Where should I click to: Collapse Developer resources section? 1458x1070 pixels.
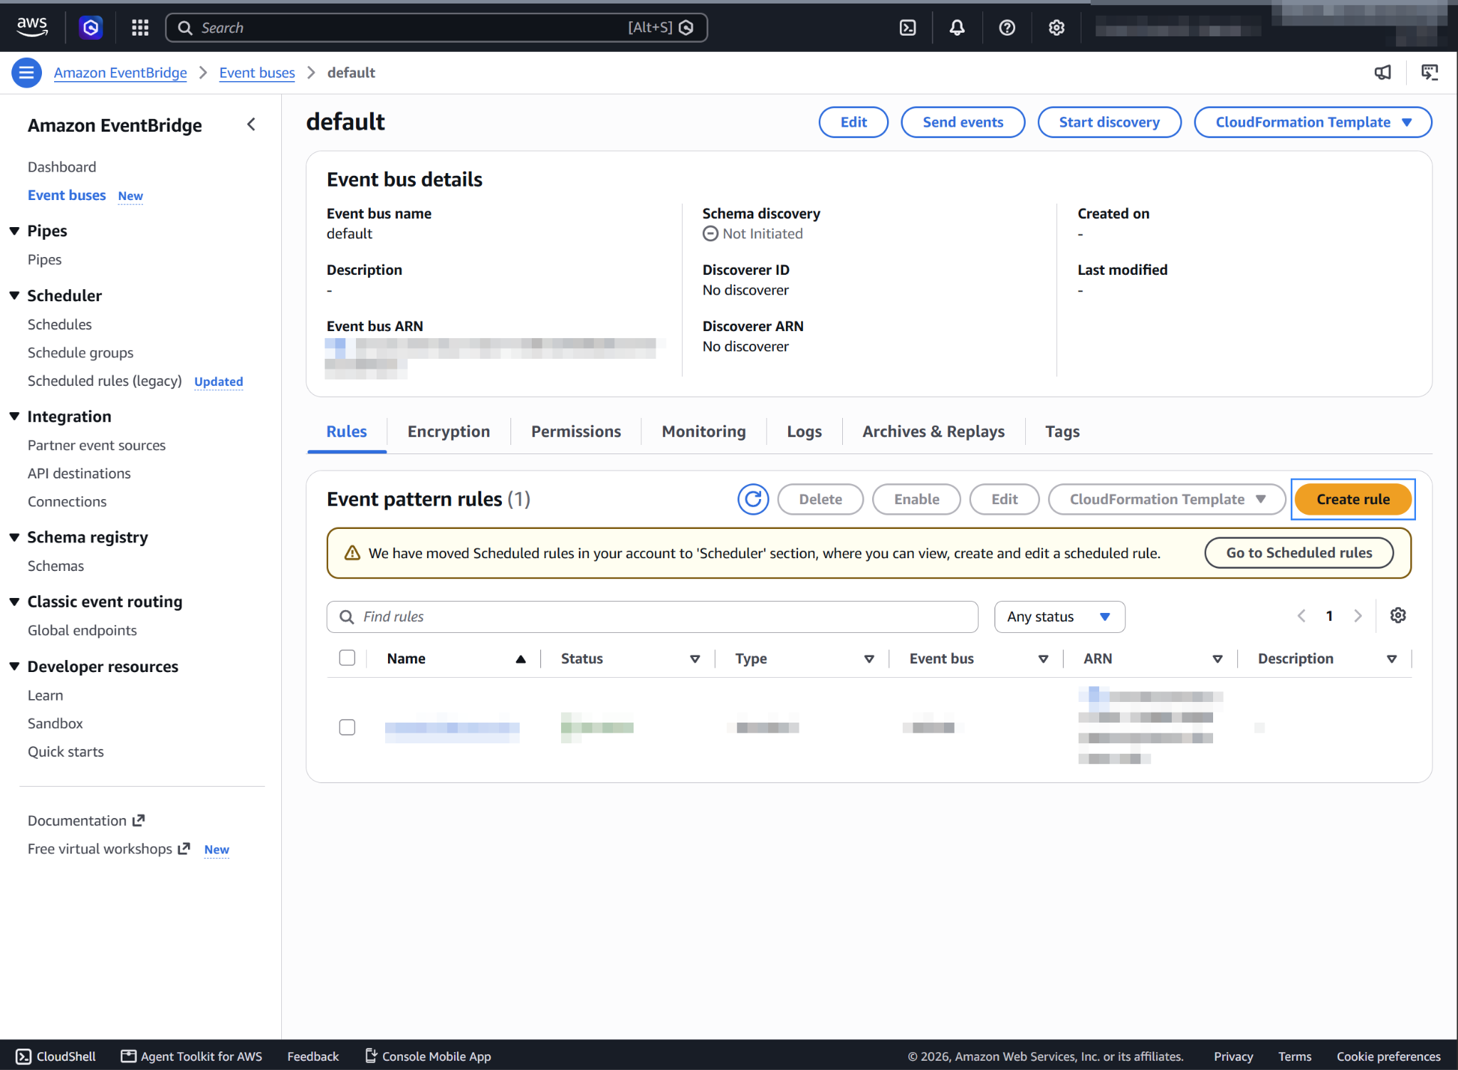(x=14, y=666)
